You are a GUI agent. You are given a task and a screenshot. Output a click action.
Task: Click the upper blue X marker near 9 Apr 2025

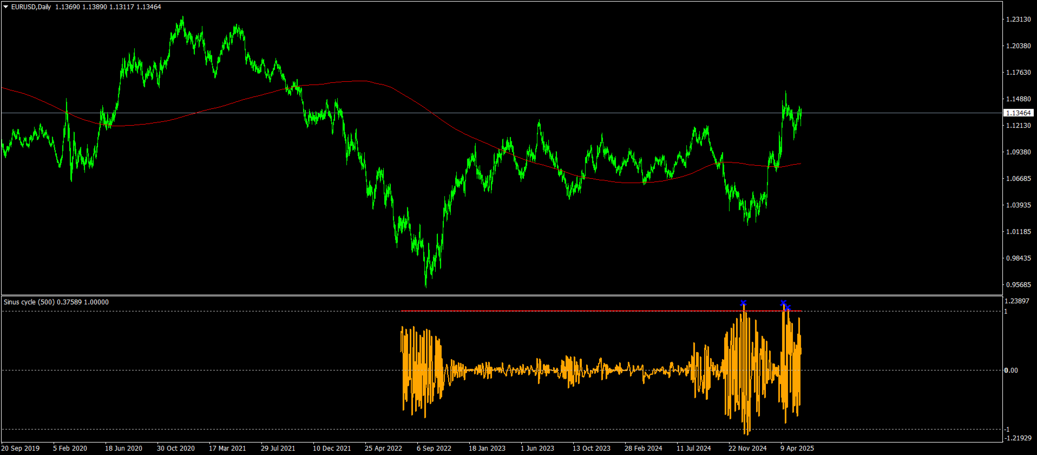tap(783, 303)
